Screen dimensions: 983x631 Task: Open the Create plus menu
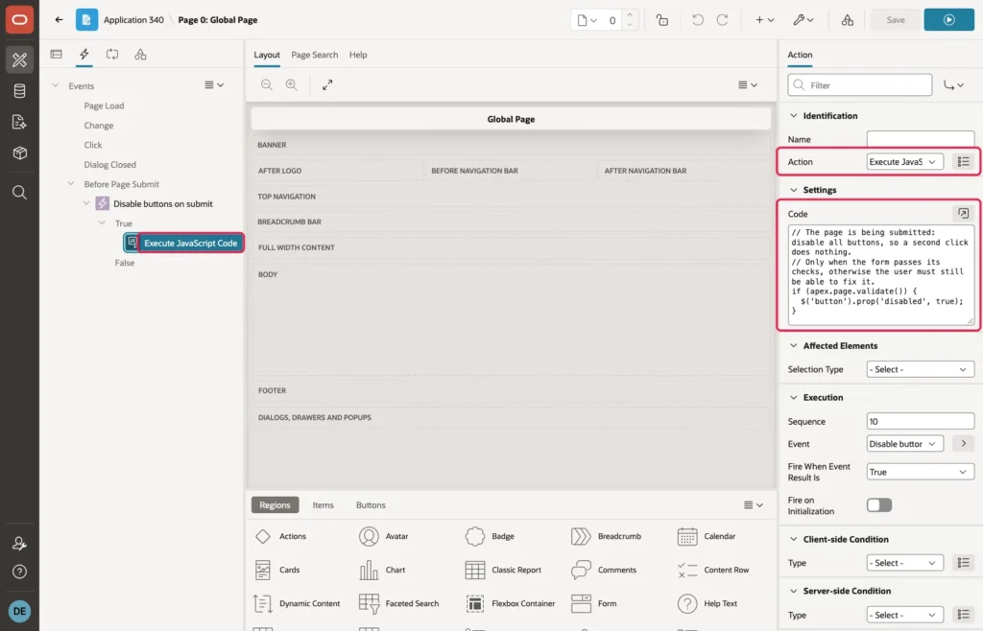tap(764, 20)
